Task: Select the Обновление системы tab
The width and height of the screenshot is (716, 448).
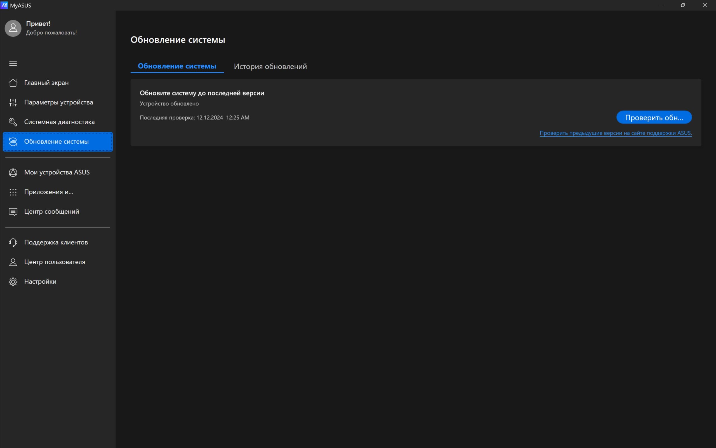Action: coord(177,66)
